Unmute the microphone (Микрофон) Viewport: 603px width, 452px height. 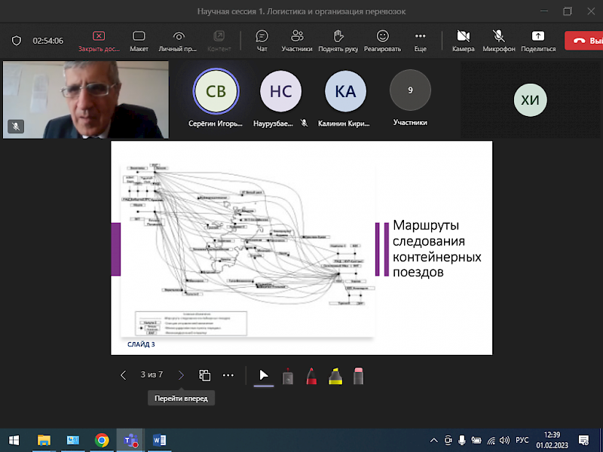(x=498, y=40)
